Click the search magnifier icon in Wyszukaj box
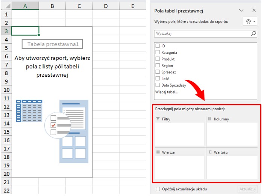This screenshot has width=264, height=196. point(253,33)
